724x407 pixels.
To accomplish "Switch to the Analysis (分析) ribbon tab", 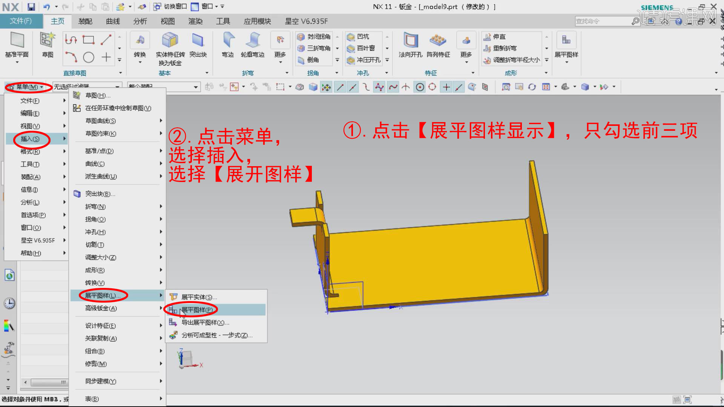I will click(140, 21).
